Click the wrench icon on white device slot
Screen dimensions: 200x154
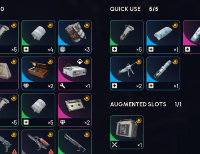coord(62,86)
